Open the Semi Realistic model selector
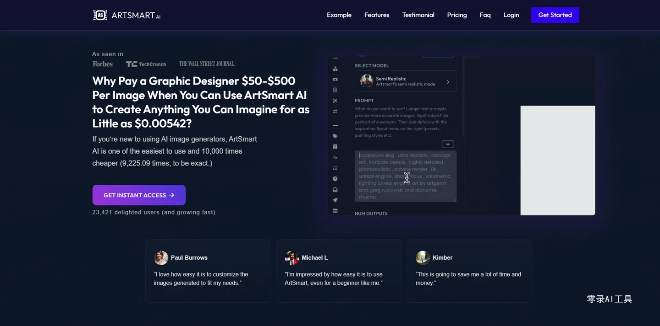 point(406,81)
